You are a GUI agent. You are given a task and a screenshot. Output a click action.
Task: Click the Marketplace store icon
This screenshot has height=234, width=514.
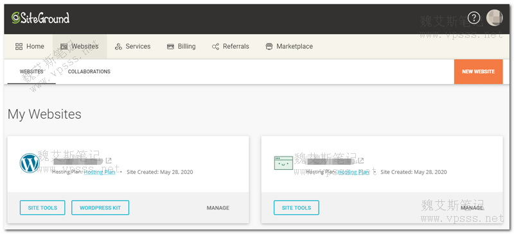pos(269,46)
